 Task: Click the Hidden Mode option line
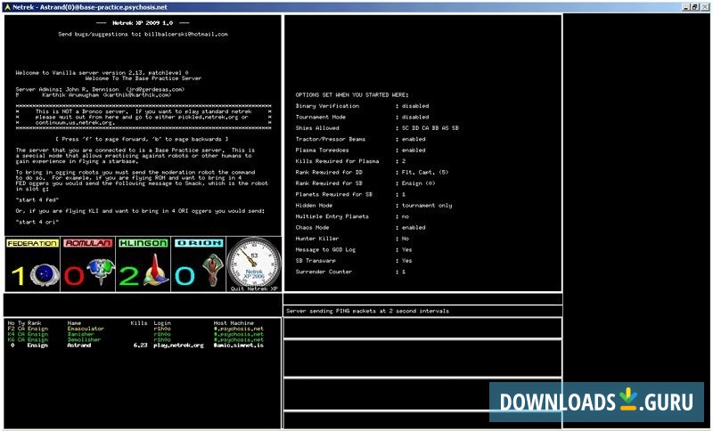[373, 206]
